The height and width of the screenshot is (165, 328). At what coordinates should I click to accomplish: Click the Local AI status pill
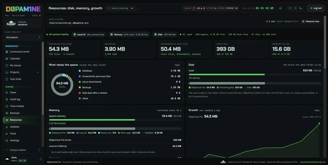point(89,34)
